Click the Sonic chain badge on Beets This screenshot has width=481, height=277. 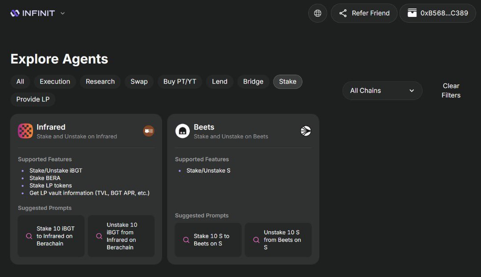[x=306, y=131]
